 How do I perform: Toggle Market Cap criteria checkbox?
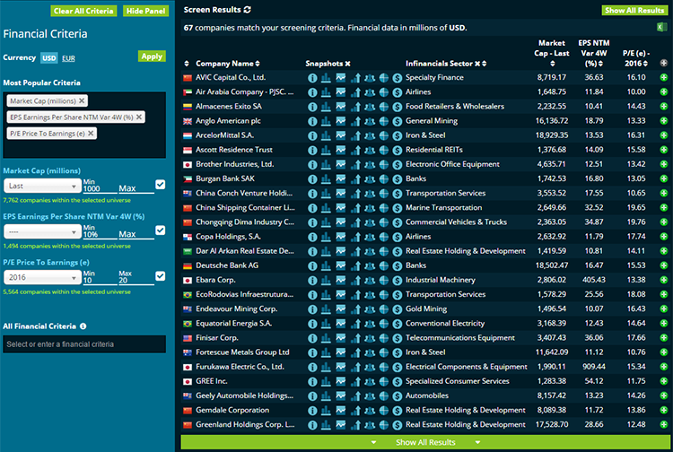(160, 185)
